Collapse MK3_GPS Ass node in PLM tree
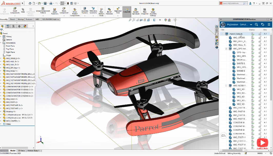The height and width of the screenshot is (156, 273). point(226,49)
